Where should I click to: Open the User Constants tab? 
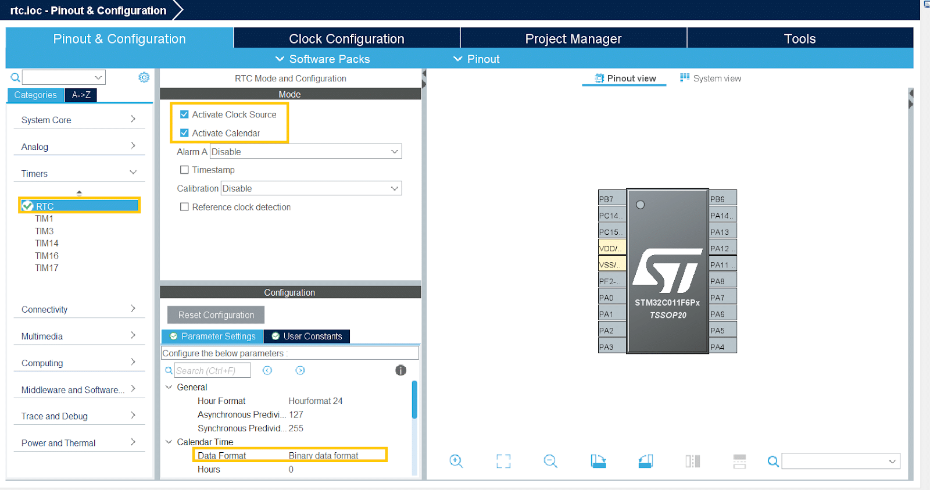tap(307, 336)
